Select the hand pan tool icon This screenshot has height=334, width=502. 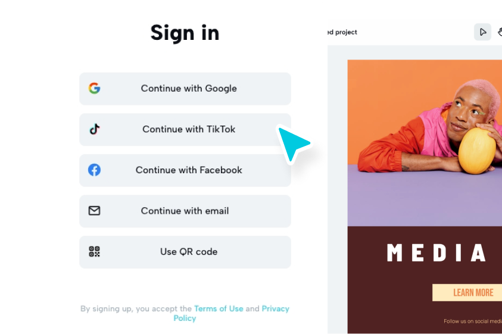500,32
